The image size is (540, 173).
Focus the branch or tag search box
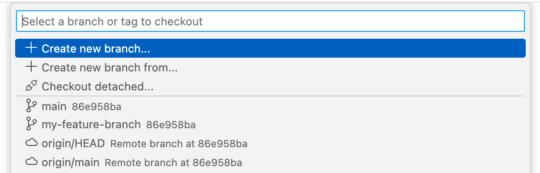pyautogui.click(x=270, y=21)
